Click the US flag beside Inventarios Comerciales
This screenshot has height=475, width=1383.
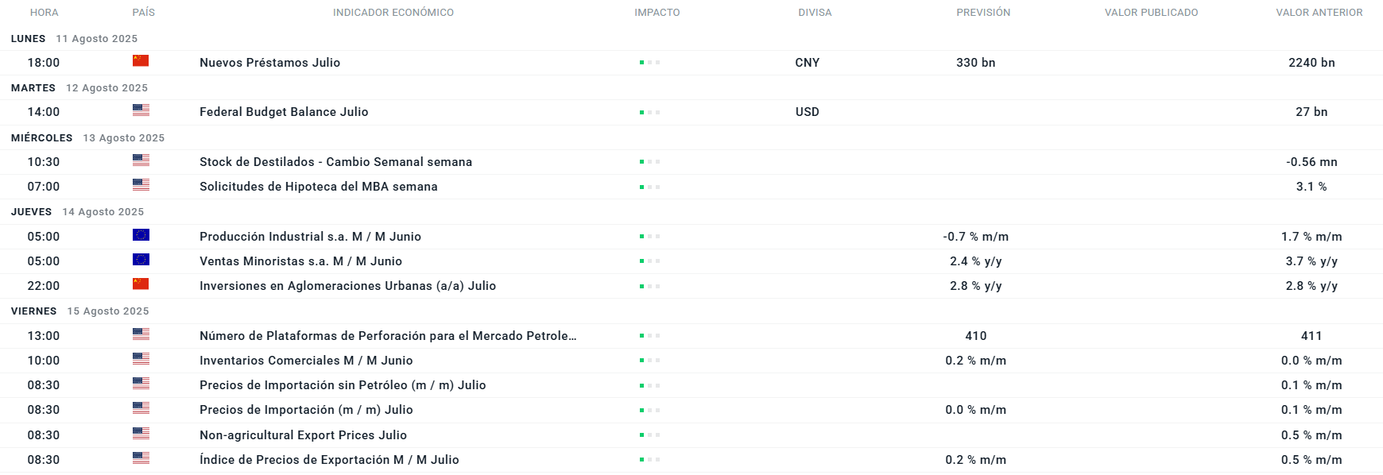tap(141, 359)
